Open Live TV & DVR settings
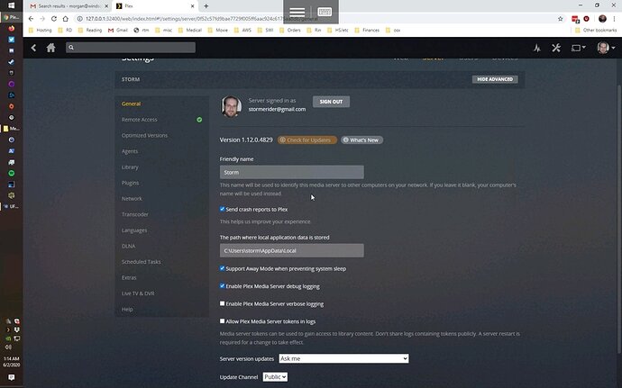 pyautogui.click(x=138, y=293)
